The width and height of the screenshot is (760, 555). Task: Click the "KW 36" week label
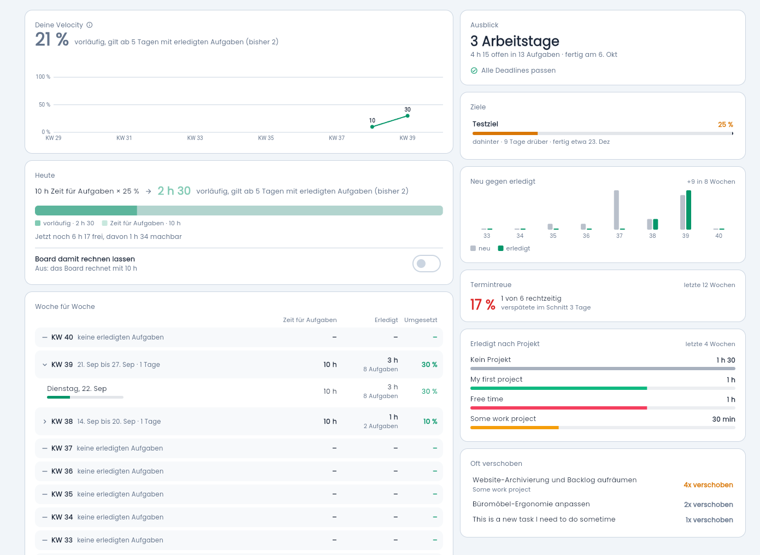(62, 471)
